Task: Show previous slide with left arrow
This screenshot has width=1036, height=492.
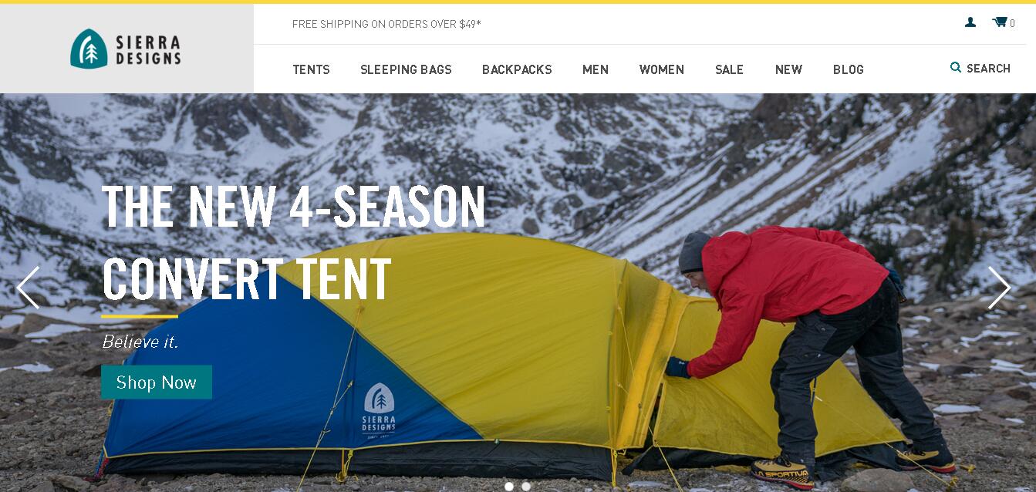Action: pos(28,288)
